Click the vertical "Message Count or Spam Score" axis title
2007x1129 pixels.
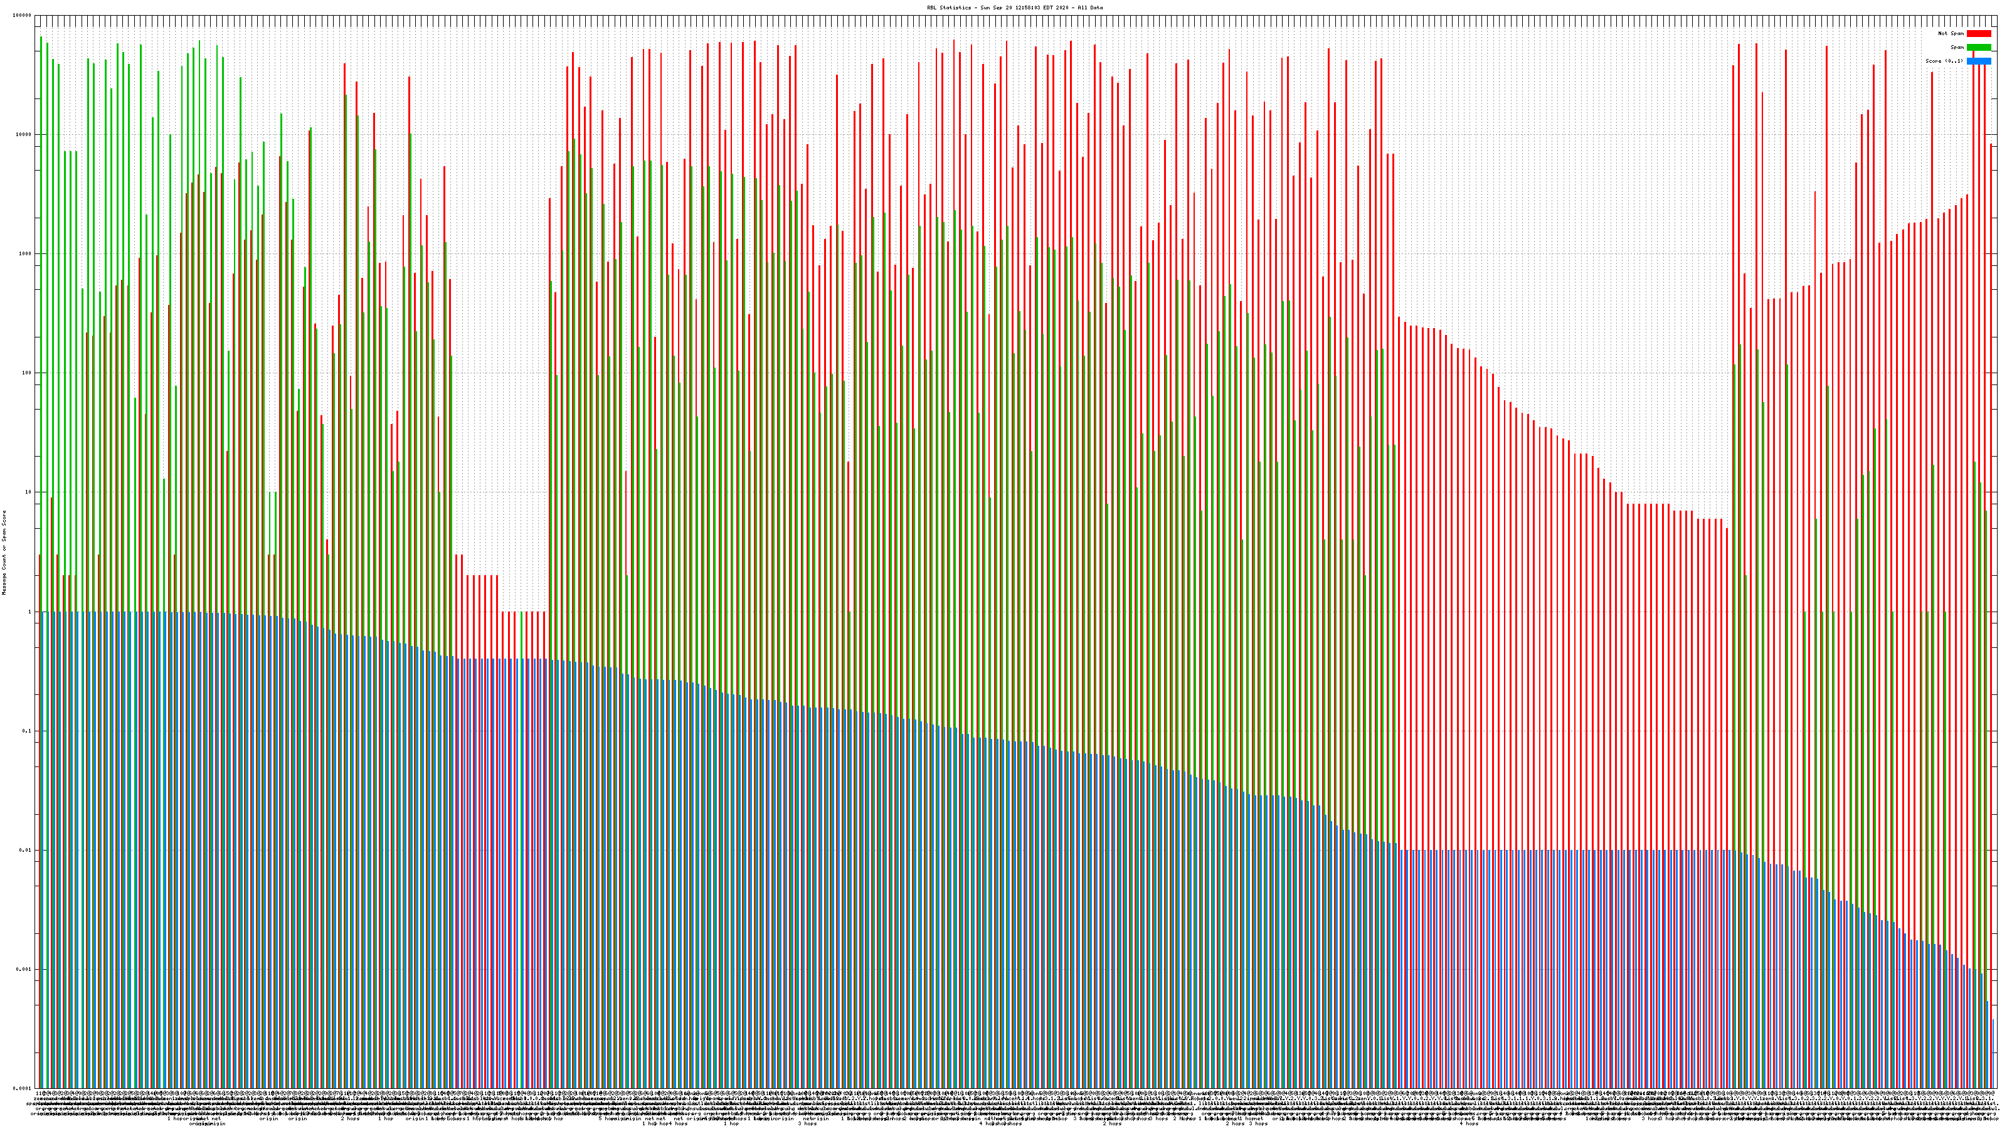pyautogui.click(x=4, y=553)
